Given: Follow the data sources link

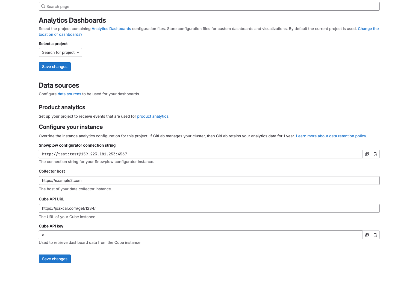Looking at the screenshot, I should pyautogui.click(x=69, y=94).
